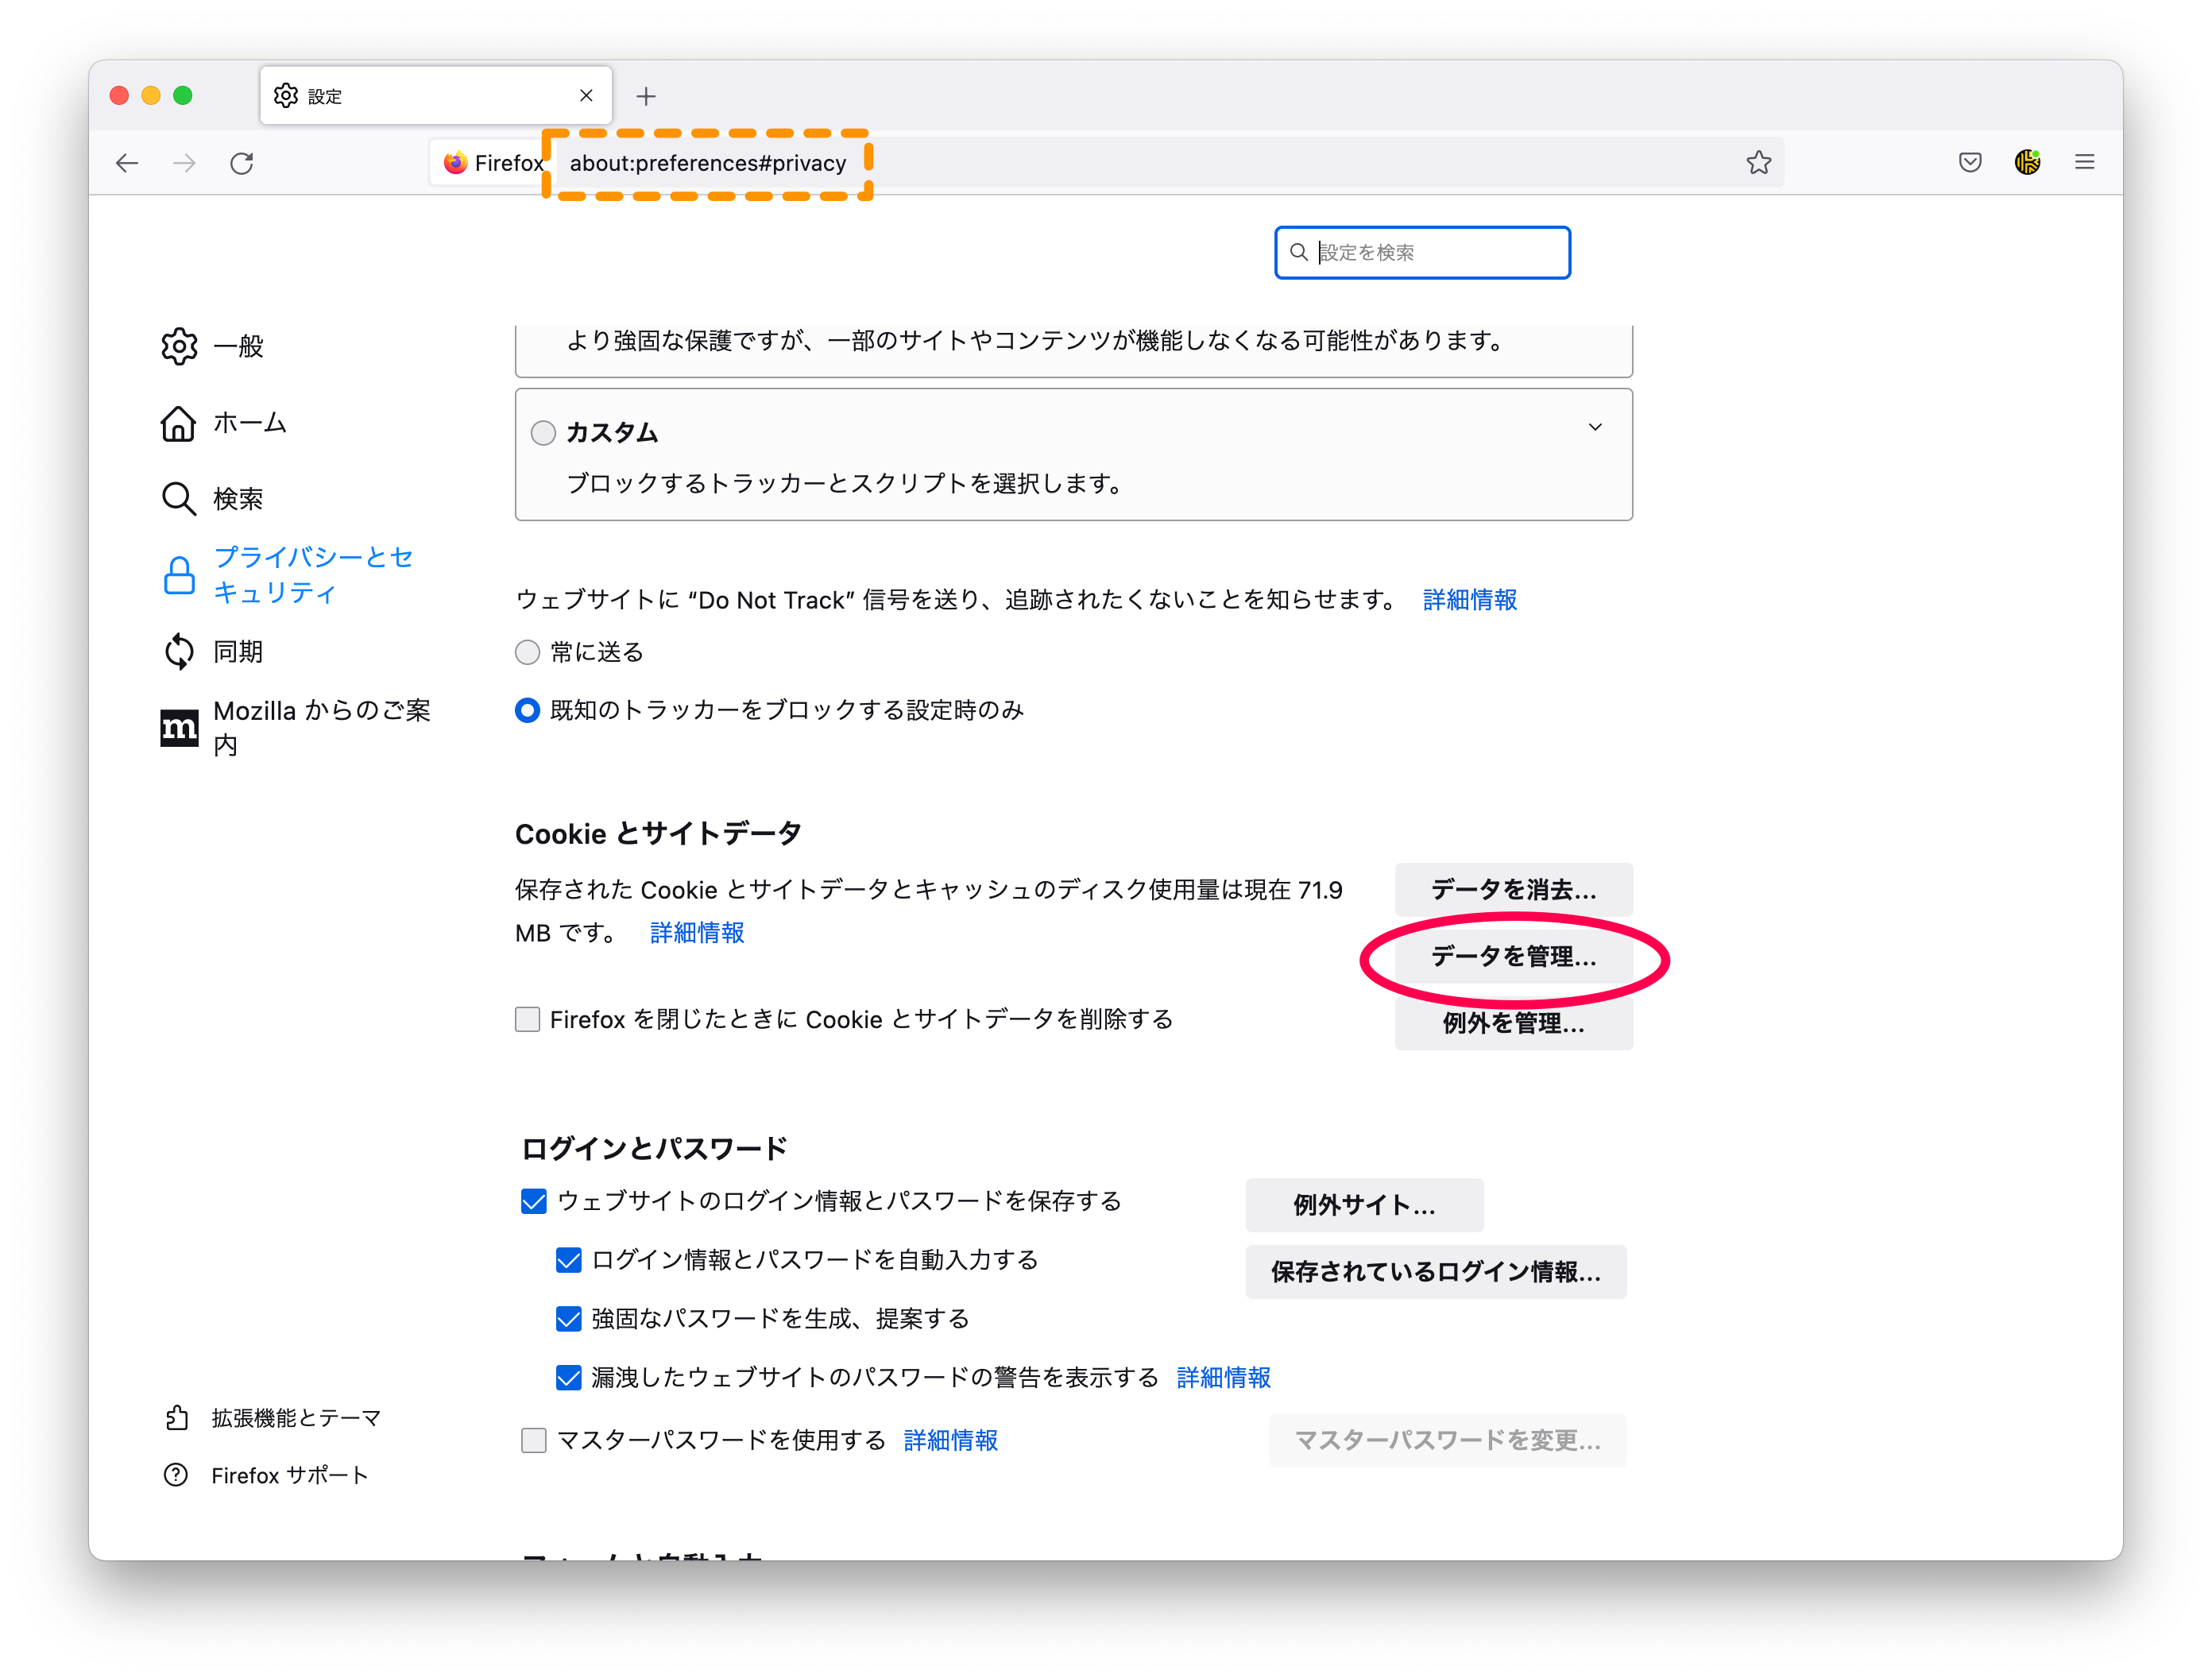The width and height of the screenshot is (2212, 1678).
Task: Click the 拡張機能とテーマ puzzle icon
Action: pyautogui.click(x=177, y=1418)
